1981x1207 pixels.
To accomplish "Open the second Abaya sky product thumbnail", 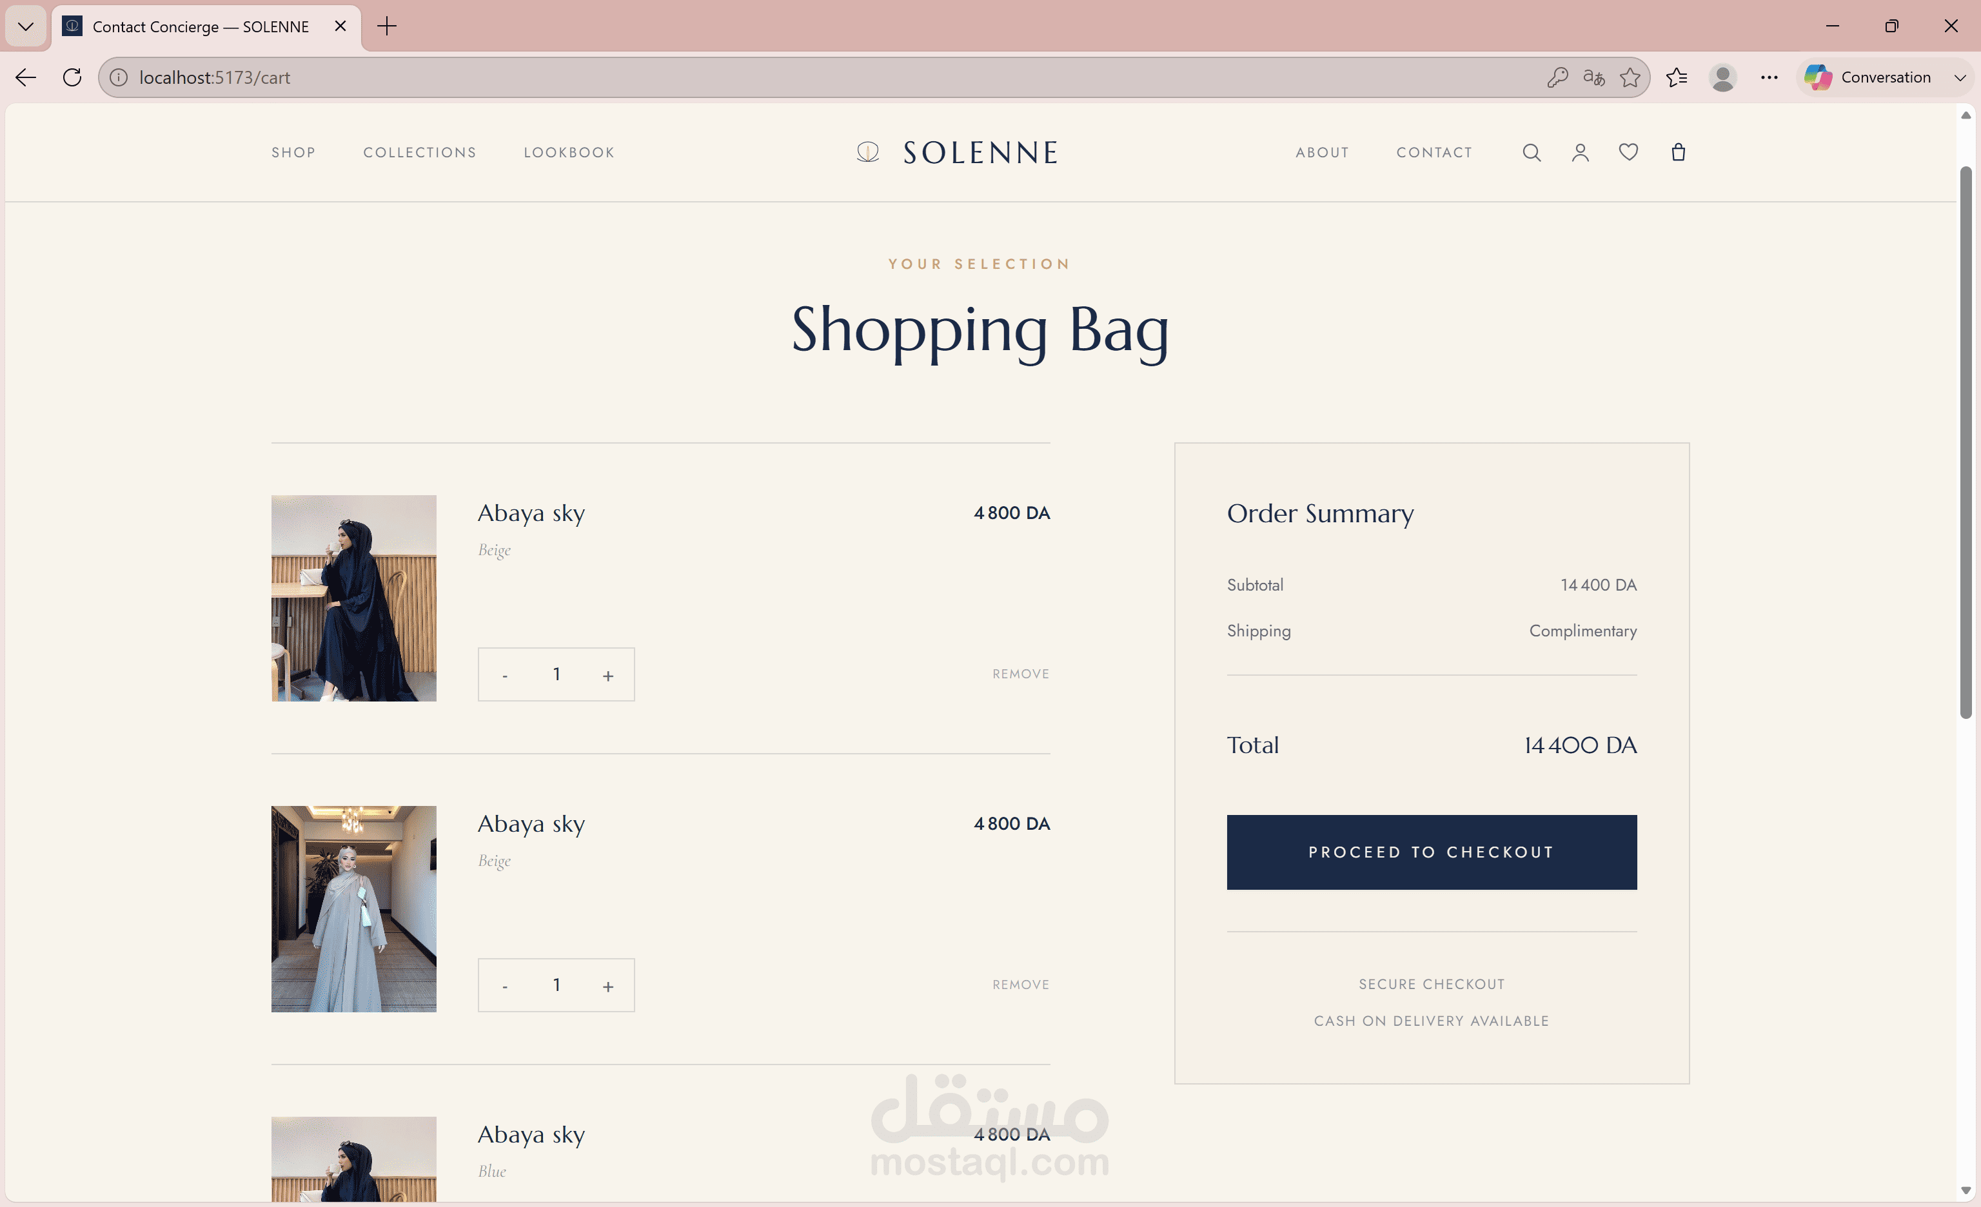I will pyautogui.click(x=354, y=909).
